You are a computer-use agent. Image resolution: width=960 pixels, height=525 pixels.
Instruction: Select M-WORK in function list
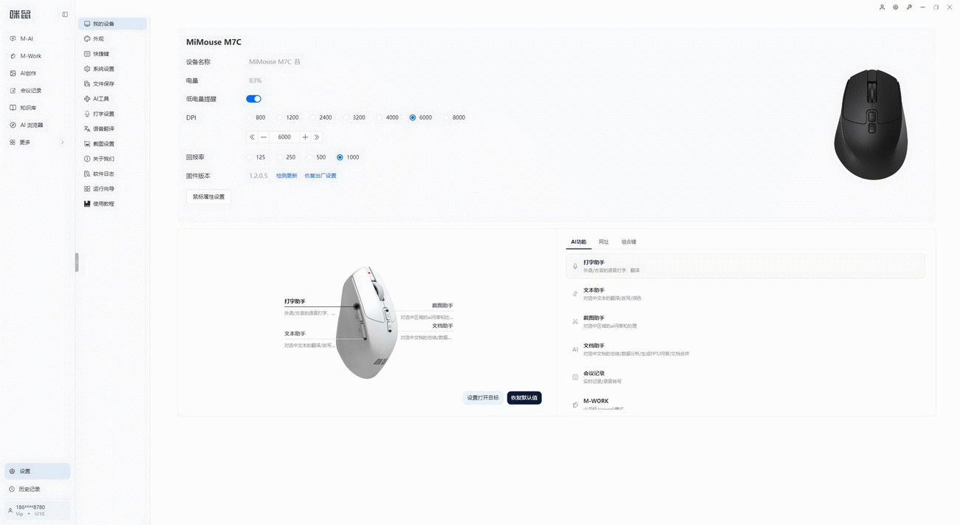[x=745, y=403]
